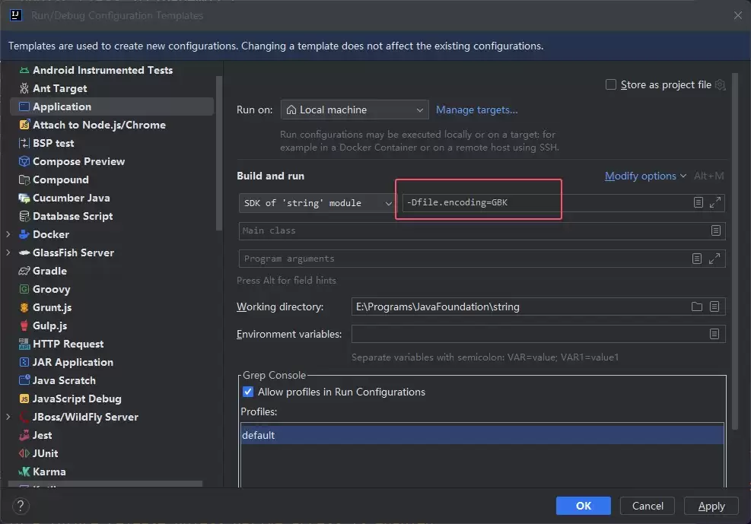Enable Store as project file checkbox
The image size is (751, 524).
coord(611,84)
